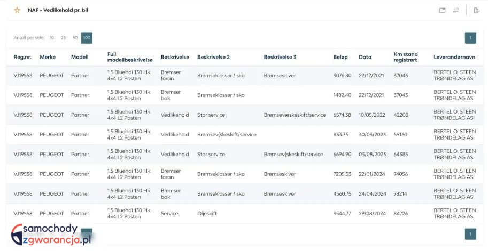Export report using the document icon
This screenshot has width=488, height=251.
click(x=476, y=10)
